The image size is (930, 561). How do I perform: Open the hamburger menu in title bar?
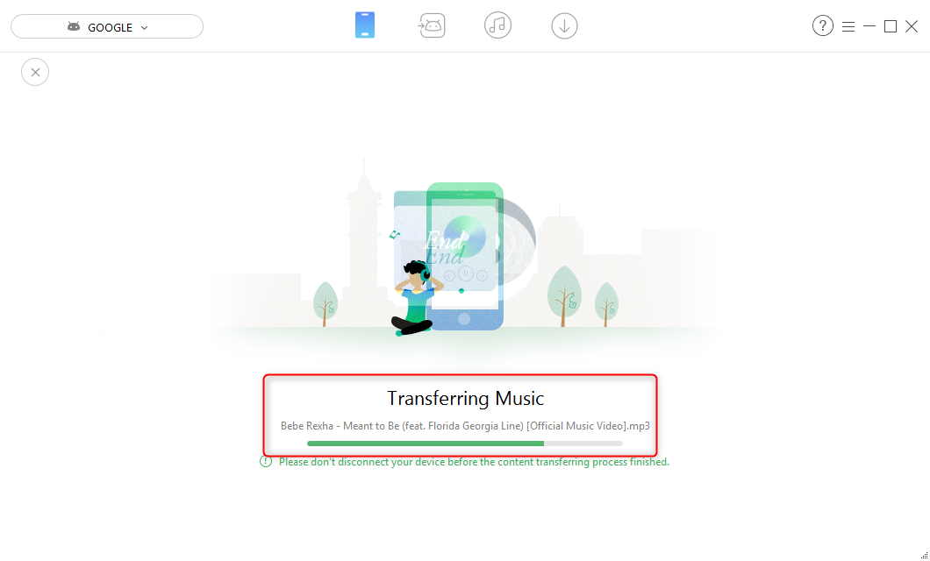[848, 26]
